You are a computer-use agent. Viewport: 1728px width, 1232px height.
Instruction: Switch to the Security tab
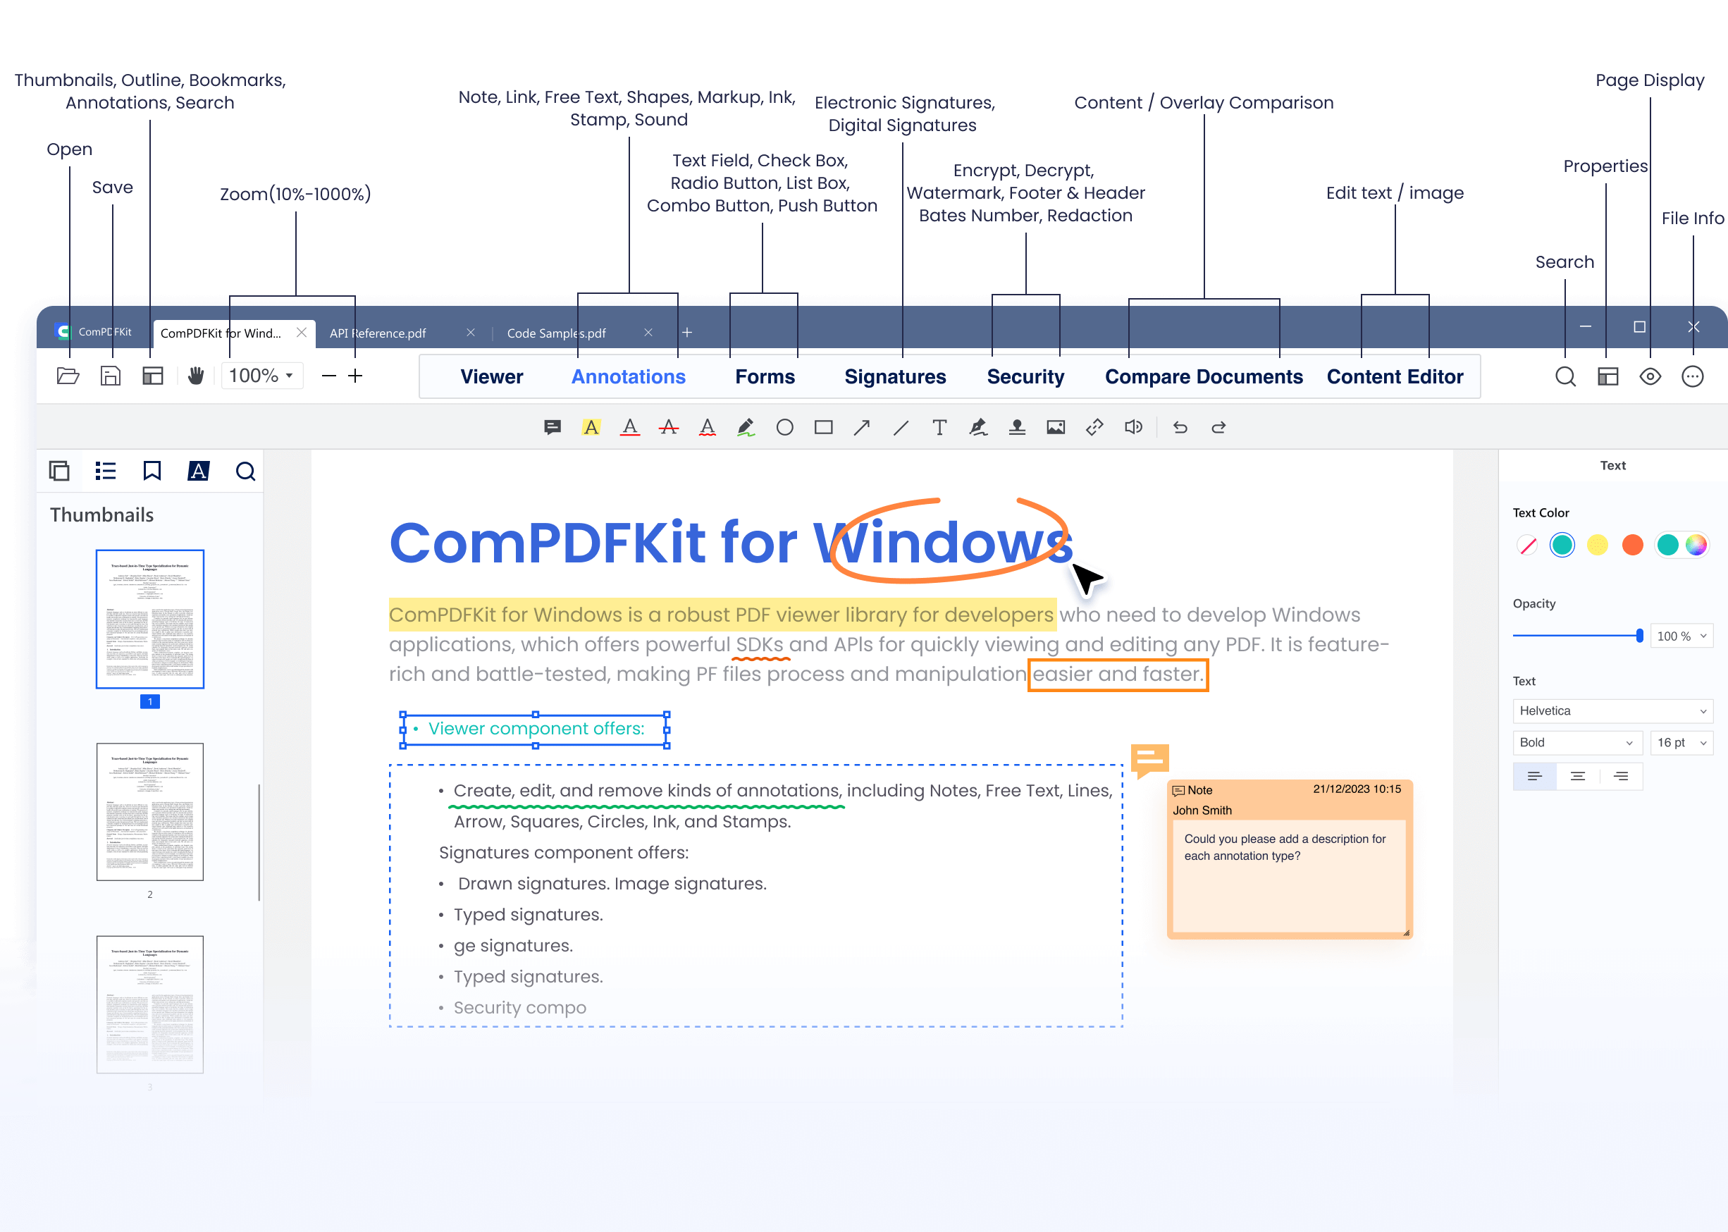pos(1025,376)
